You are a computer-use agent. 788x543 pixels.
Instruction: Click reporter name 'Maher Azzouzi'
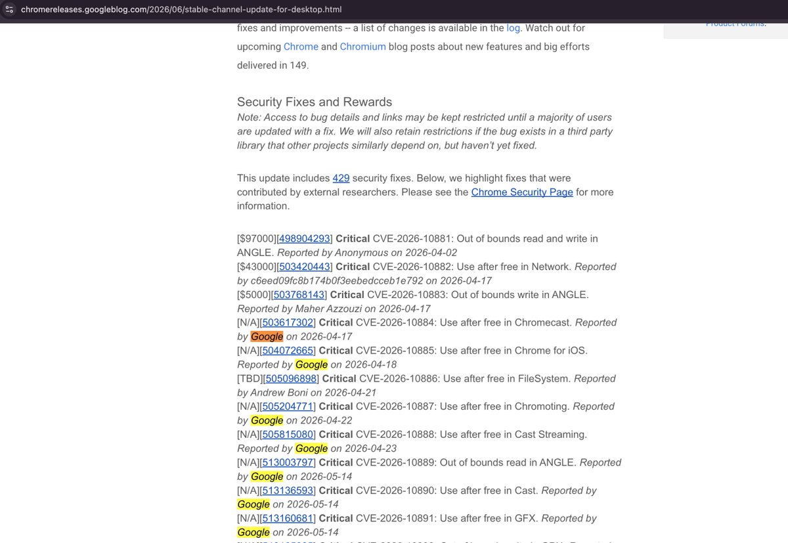tap(329, 309)
